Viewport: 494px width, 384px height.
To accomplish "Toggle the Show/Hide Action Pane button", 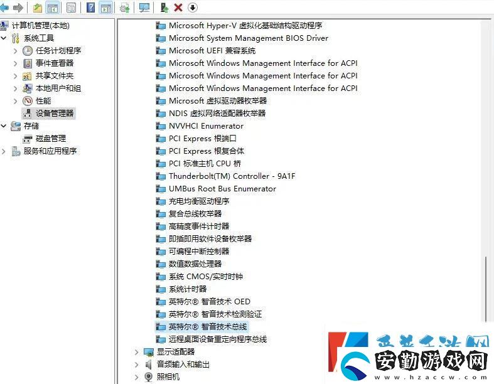I will pos(106,8).
